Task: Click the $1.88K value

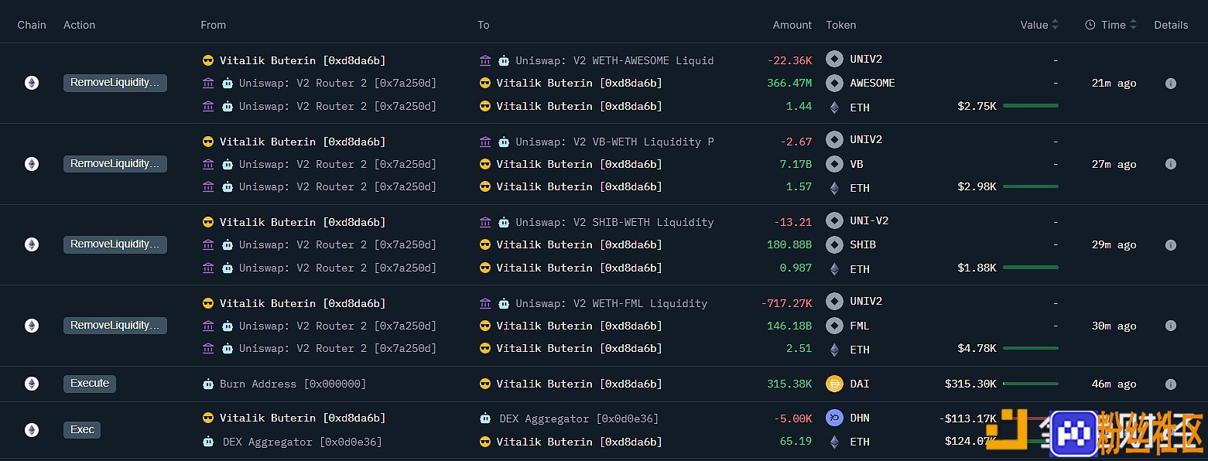Action: click(977, 268)
